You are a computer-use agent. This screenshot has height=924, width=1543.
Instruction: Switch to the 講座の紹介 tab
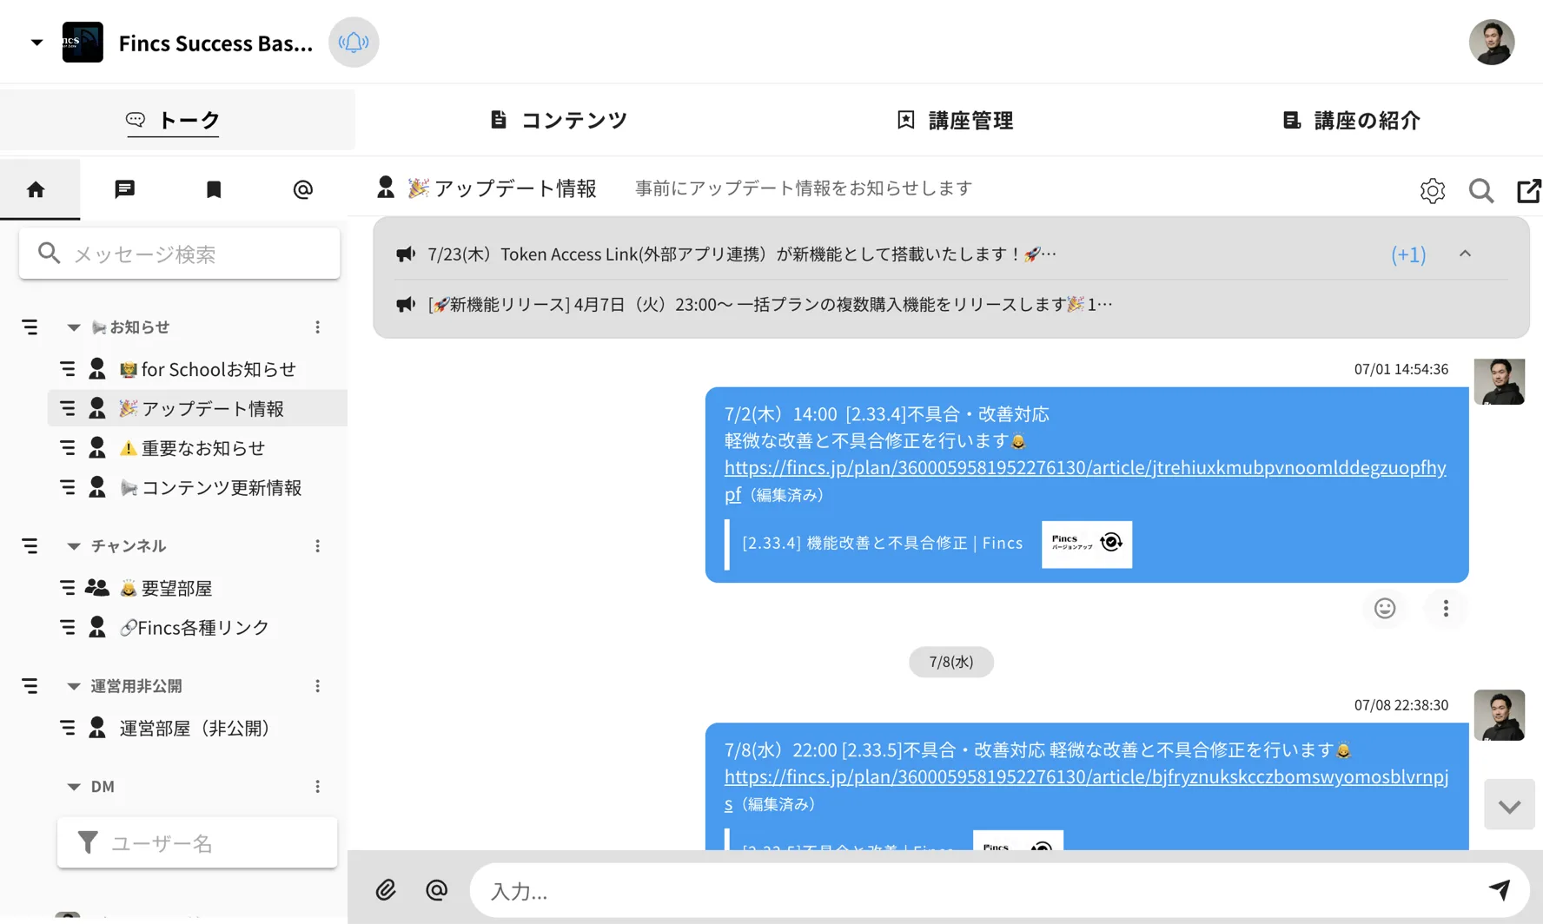pyautogui.click(x=1351, y=120)
